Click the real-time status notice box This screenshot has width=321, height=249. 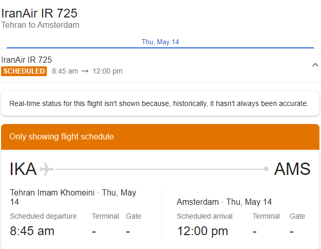[159, 103]
